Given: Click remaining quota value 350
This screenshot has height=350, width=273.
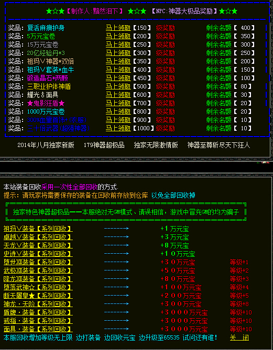Looking at the screenshot, I should (246, 37).
